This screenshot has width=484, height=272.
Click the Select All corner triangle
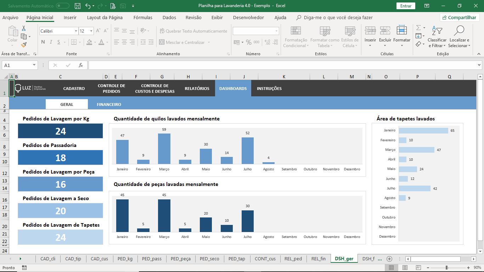click(x=5, y=77)
